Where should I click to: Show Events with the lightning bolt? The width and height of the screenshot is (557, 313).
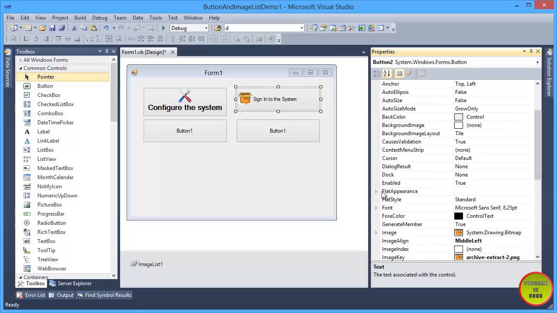coord(409,73)
